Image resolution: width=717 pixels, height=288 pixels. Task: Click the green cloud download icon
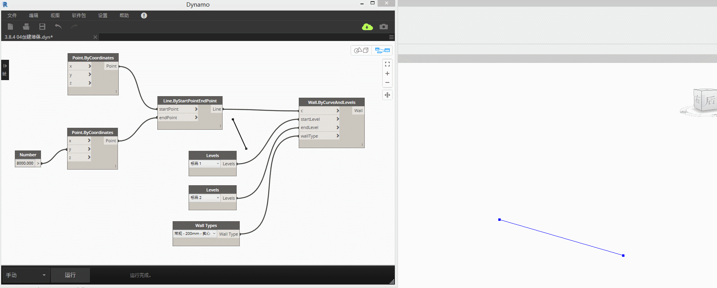367,27
